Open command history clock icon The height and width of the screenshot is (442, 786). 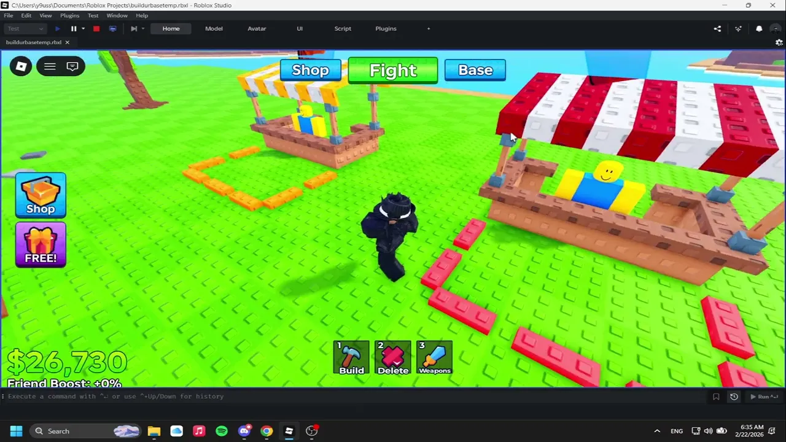tap(734, 397)
